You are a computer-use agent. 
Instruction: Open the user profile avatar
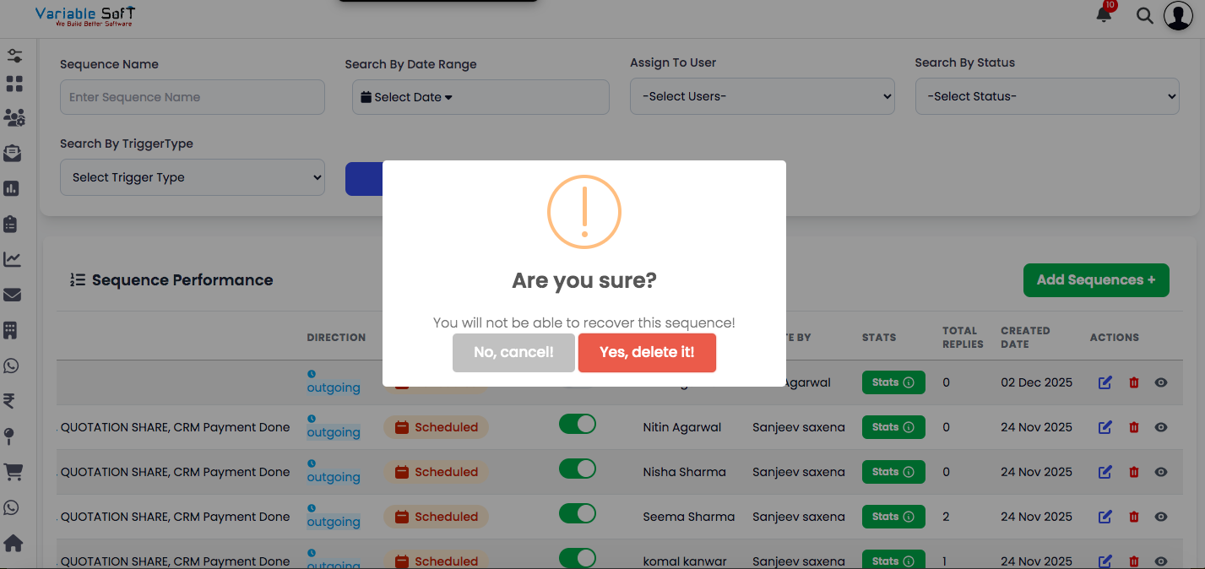click(x=1178, y=16)
